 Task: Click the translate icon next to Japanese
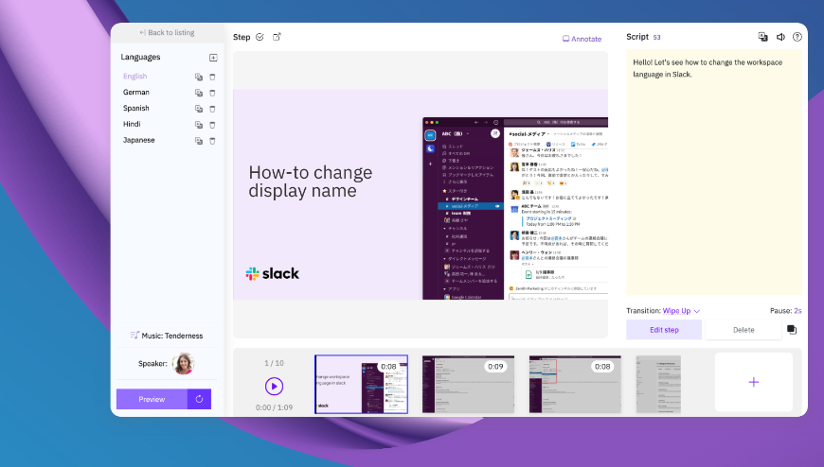click(199, 141)
